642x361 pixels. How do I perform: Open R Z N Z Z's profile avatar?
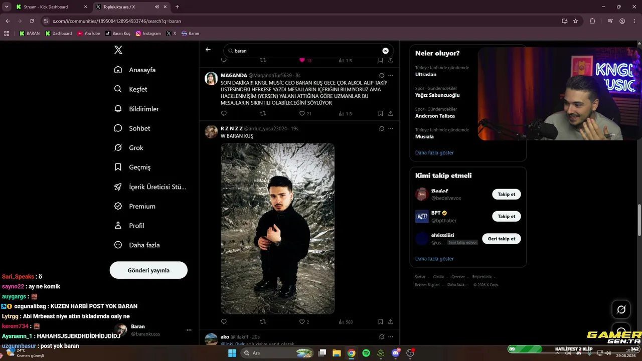[211, 132]
